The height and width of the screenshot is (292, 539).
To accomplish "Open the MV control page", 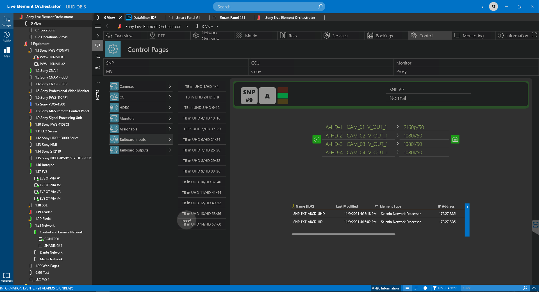I will click(176, 71).
